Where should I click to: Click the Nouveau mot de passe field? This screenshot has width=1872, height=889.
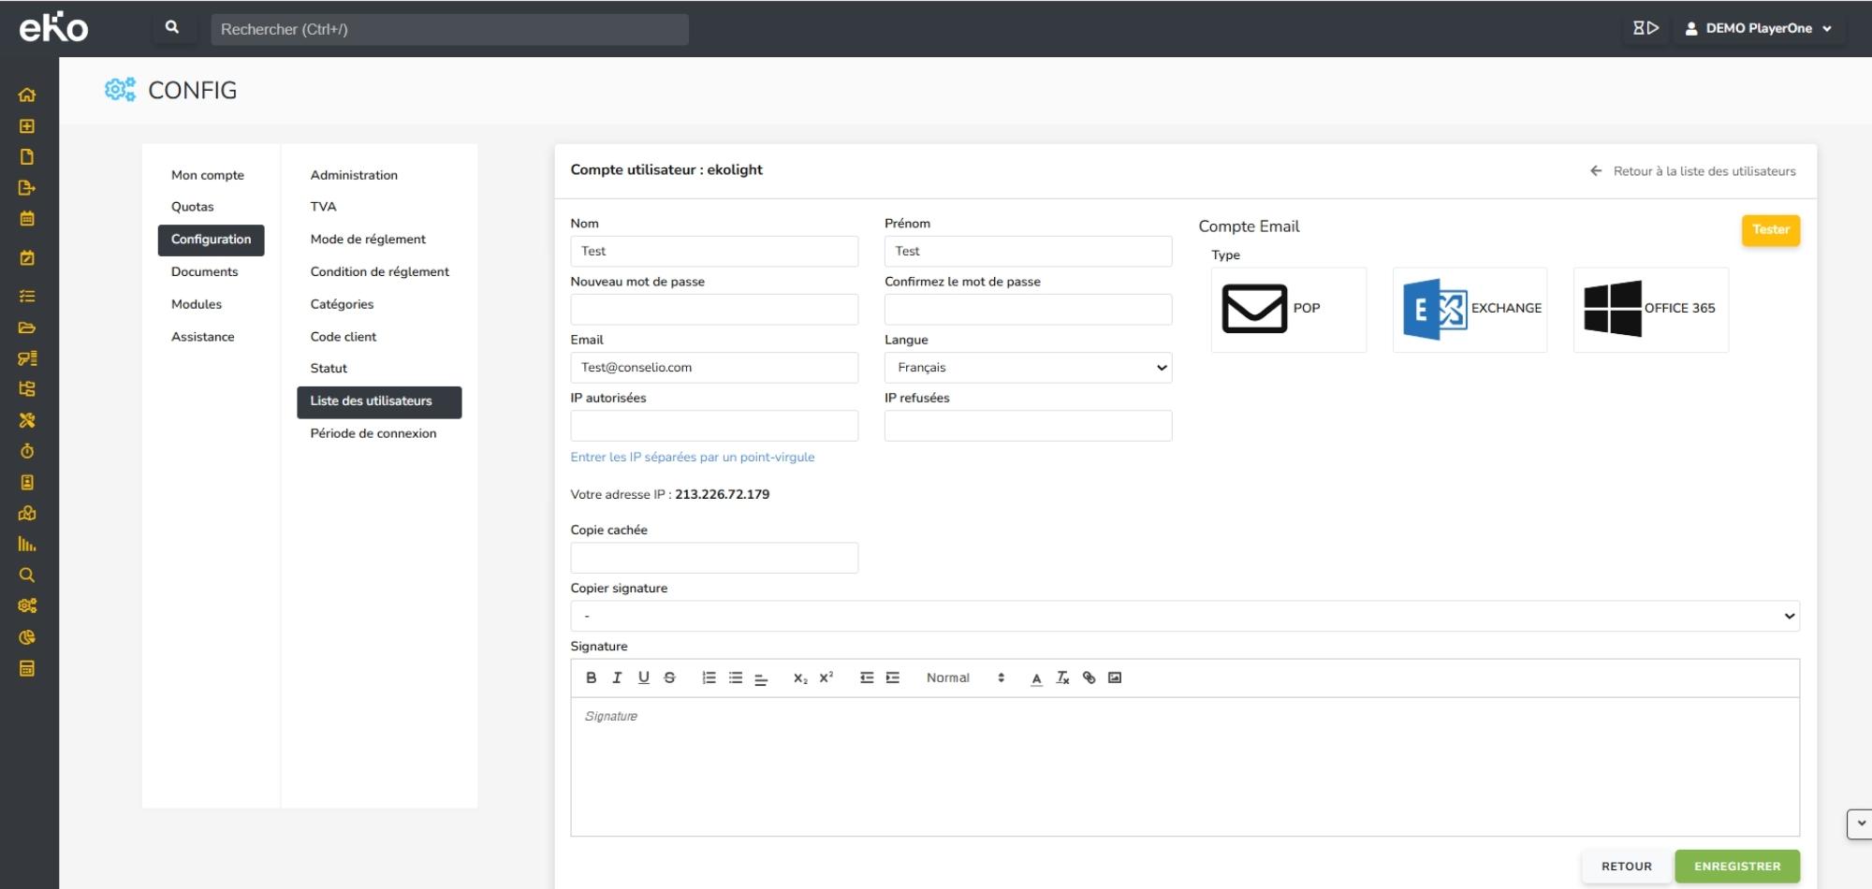[x=714, y=310]
